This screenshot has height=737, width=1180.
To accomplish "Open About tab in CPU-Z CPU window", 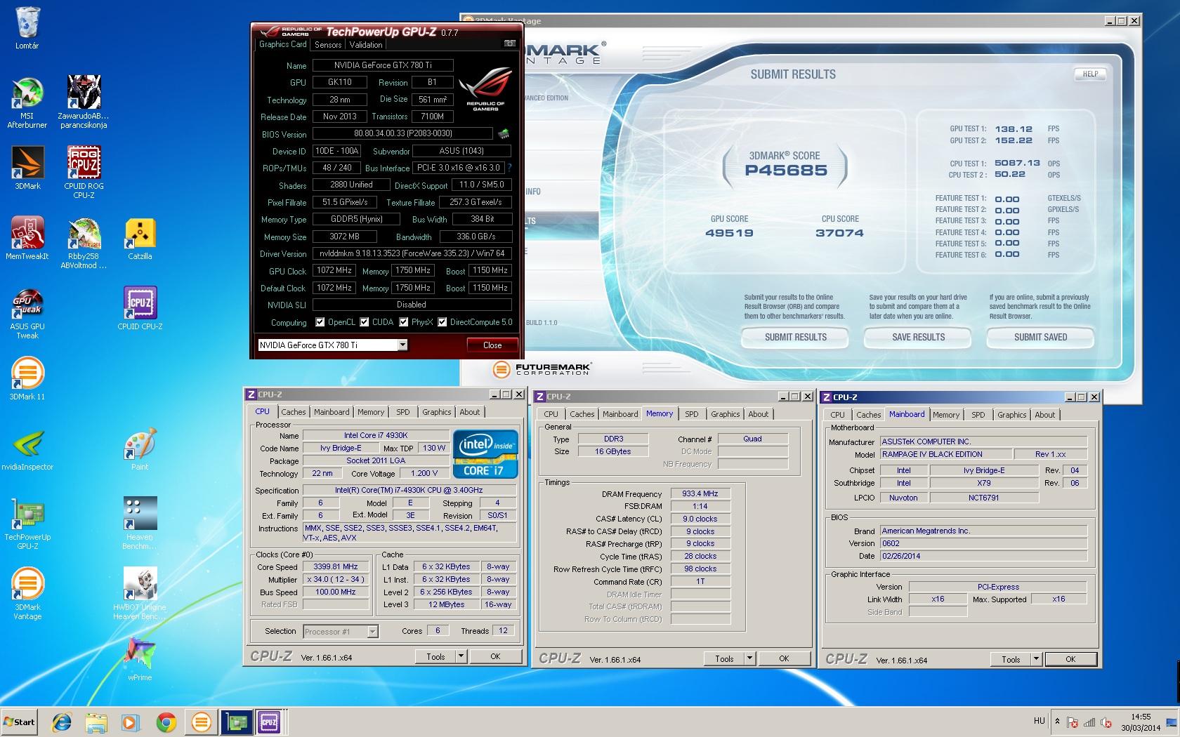I will coord(470,412).
